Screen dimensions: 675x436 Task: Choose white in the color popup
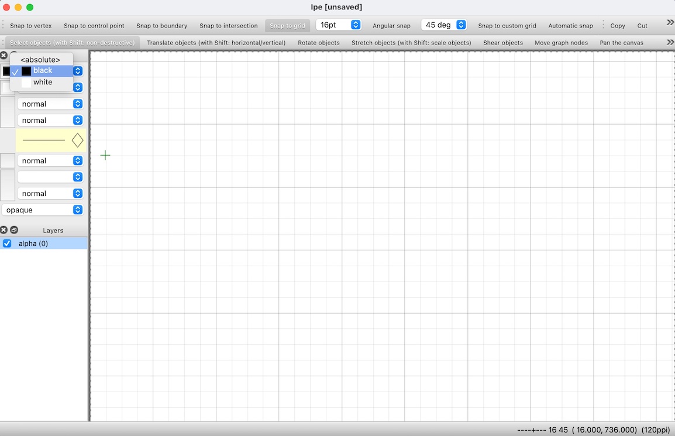point(42,83)
